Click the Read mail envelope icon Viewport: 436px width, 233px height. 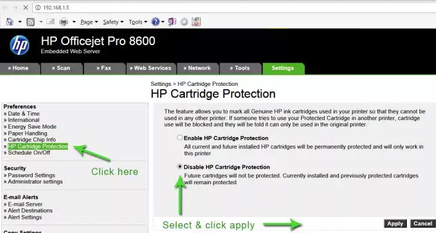tap(50, 22)
